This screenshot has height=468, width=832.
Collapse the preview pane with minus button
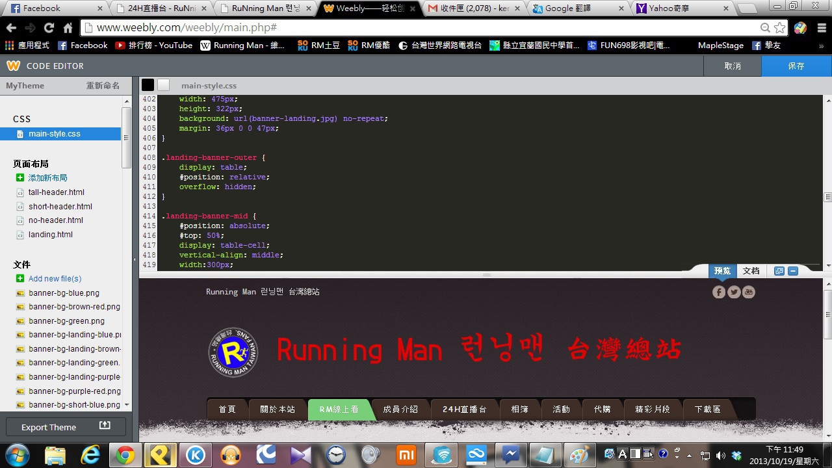[792, 271]
